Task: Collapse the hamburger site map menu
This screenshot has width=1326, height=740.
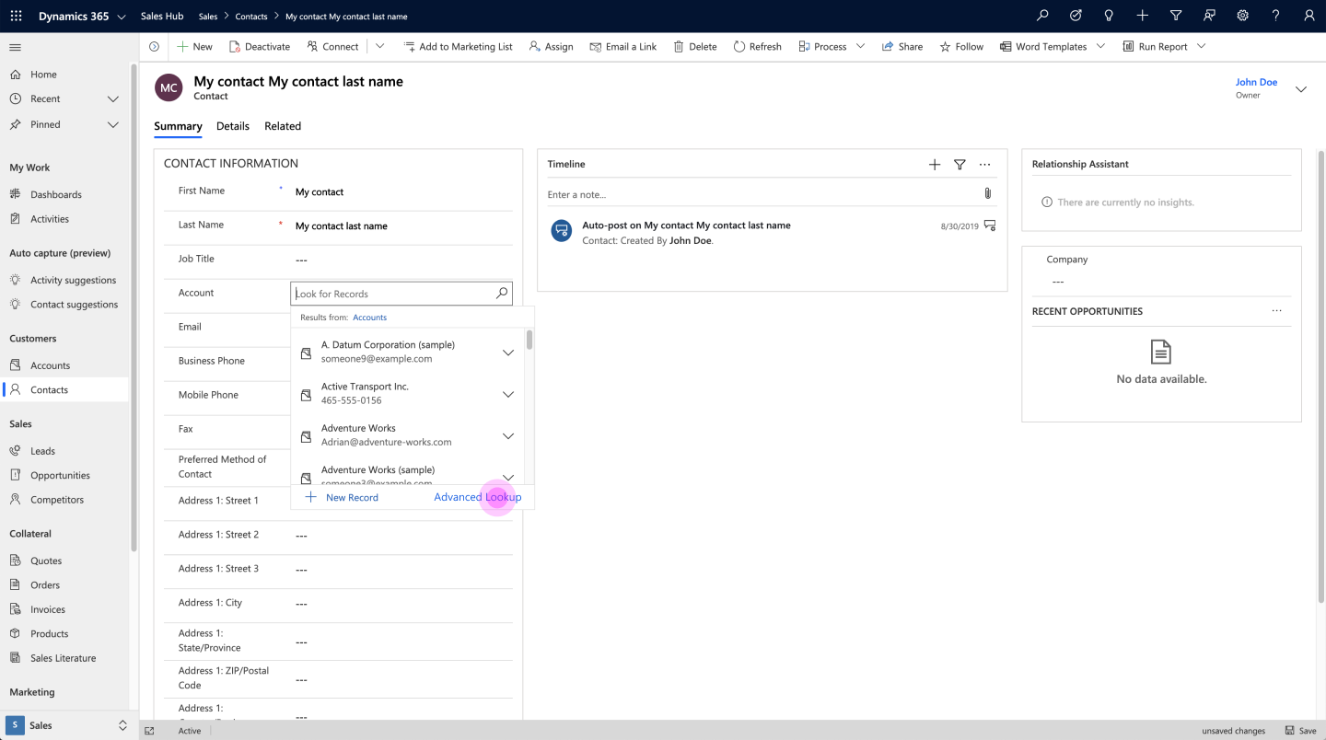Action: pyautogui.click(x=15, y=47)
